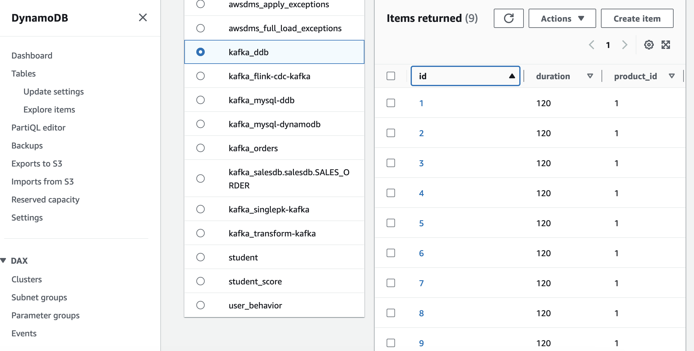Screen dimensions: 694x351
Task: Select the kafka_salesdb.salesdb.SALES_ORDER table radio
Action: point(201,178)
